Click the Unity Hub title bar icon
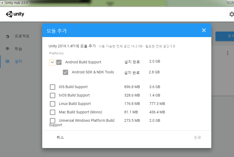The height and width of the screenshot is (157, 234). (2, 3)
